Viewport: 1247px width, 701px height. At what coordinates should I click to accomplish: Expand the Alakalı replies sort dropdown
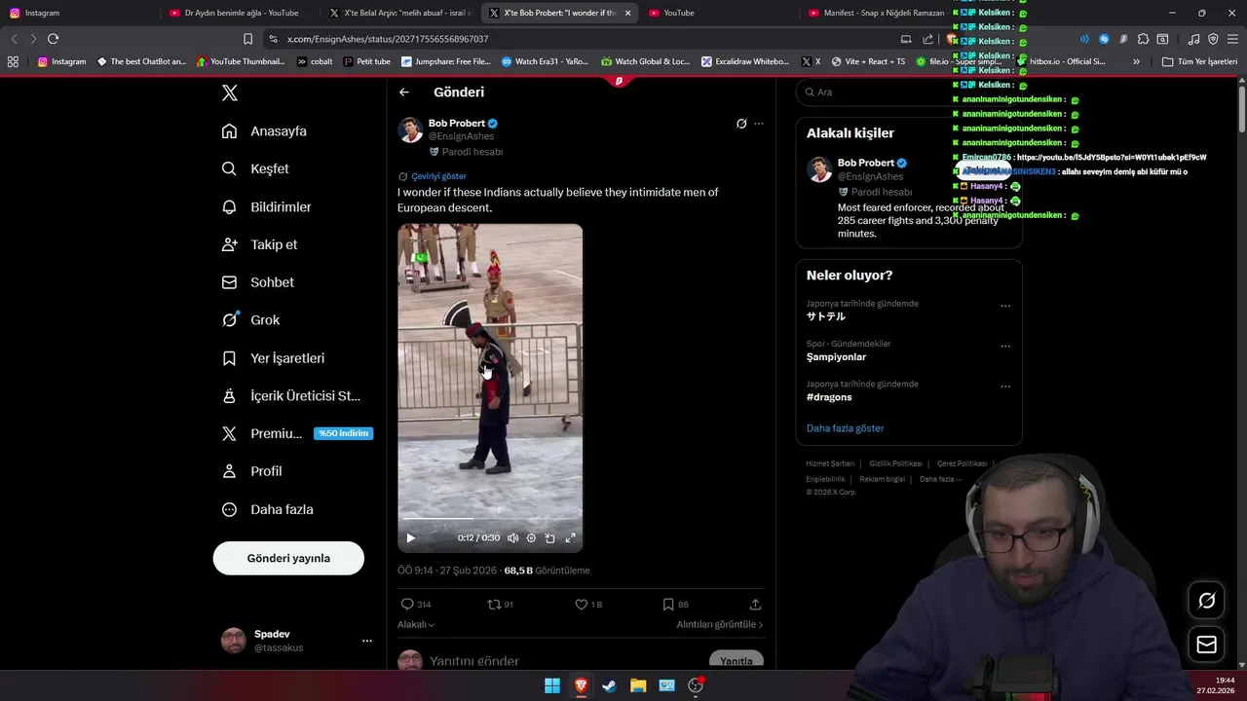tap(416, 625)
